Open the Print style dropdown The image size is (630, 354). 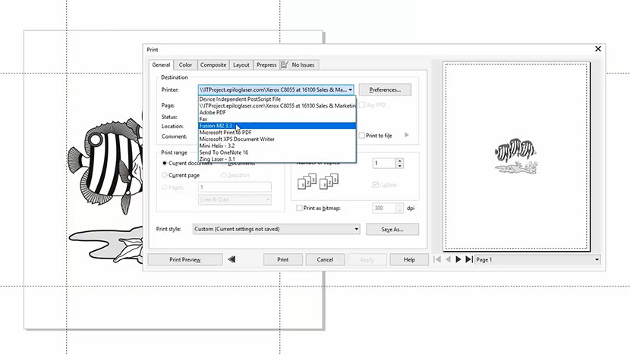click(356, 228)
